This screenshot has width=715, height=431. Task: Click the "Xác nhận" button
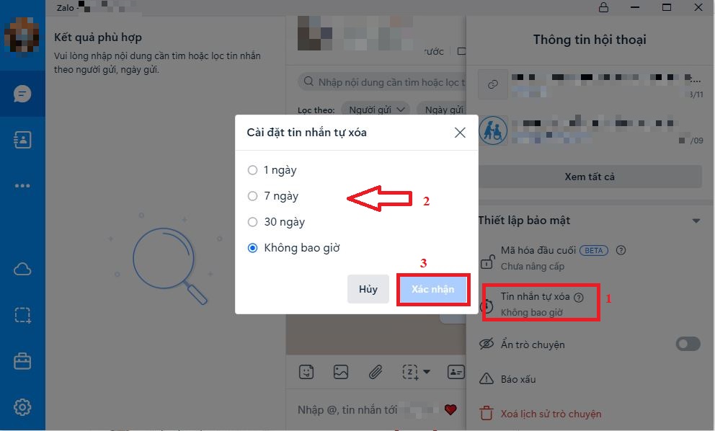pyautogui.click(x=432, y=289)
